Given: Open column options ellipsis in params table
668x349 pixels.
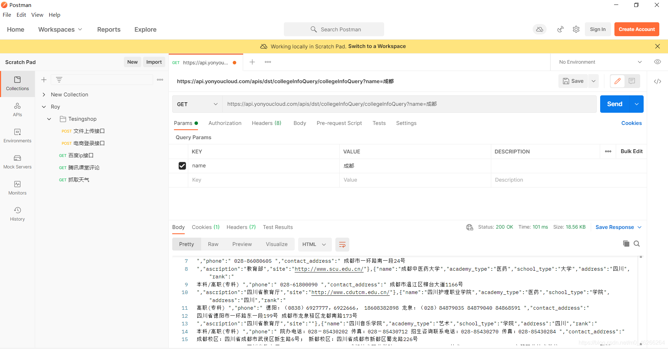Looking at the screenshot, I should (608, 151).
